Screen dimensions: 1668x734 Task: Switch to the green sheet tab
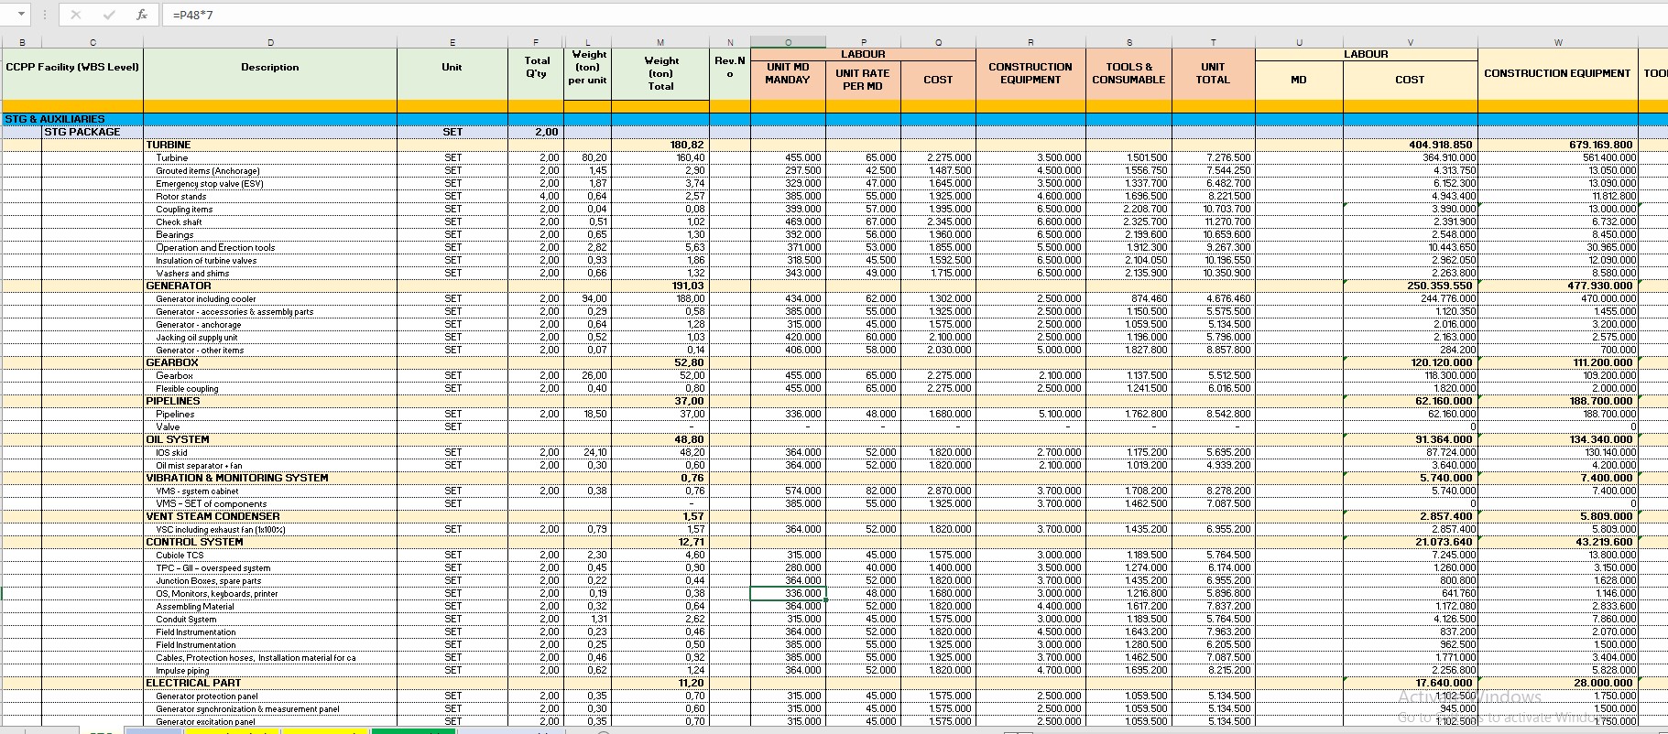pyautogui.click(x=410, y=730)
